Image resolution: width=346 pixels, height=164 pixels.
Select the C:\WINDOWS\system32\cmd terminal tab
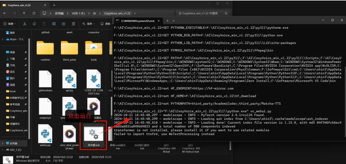[136, 21]
